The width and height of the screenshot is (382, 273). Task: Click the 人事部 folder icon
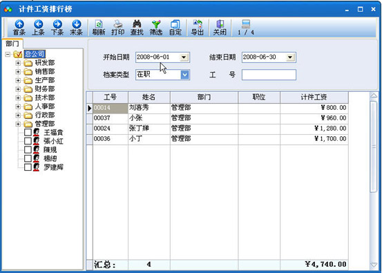click(x=28, y=106)
